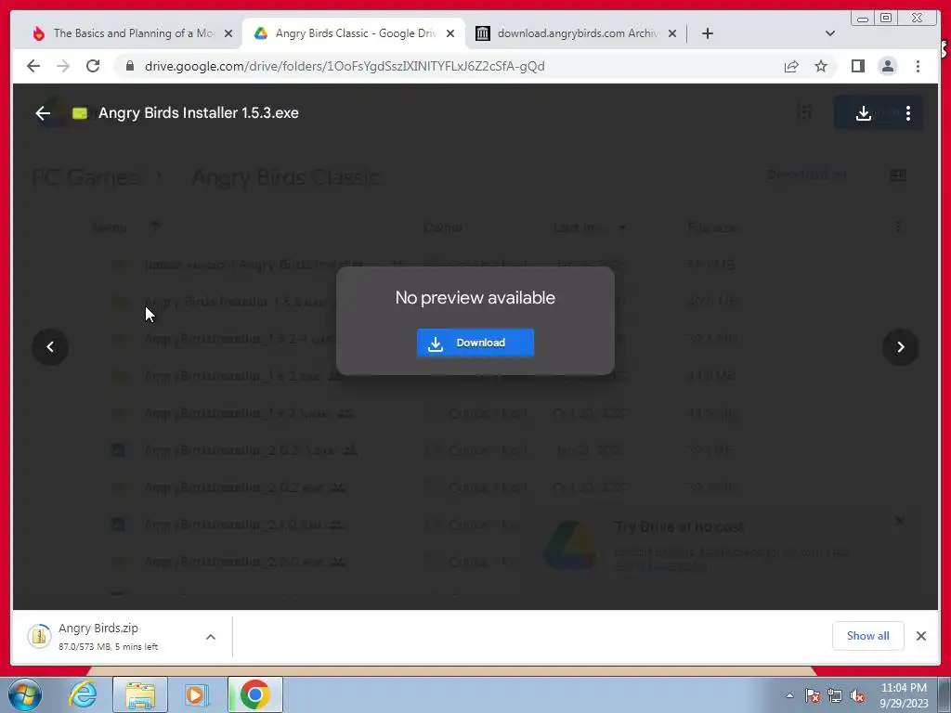Click the Angry Birds Installer 1.5.3.exe title

(x=199, y=112)
